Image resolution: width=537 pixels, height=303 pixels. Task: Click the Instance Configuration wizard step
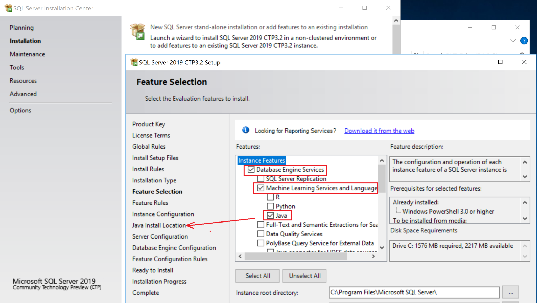coord(163,214)
